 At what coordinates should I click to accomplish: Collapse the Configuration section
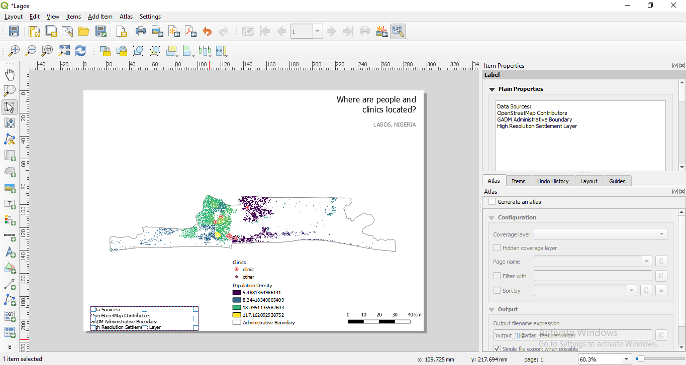coord(492,217)
